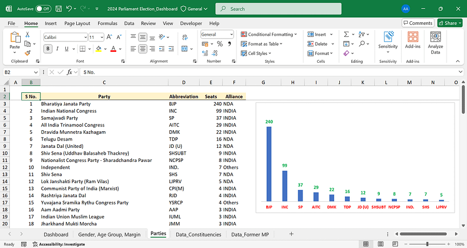Click the horizontal scrollbar thumb
The image size is (467, 248).
423,234
